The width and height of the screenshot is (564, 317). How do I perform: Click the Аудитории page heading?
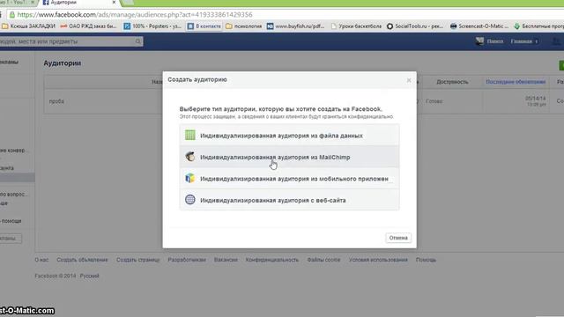click(63, 63)
